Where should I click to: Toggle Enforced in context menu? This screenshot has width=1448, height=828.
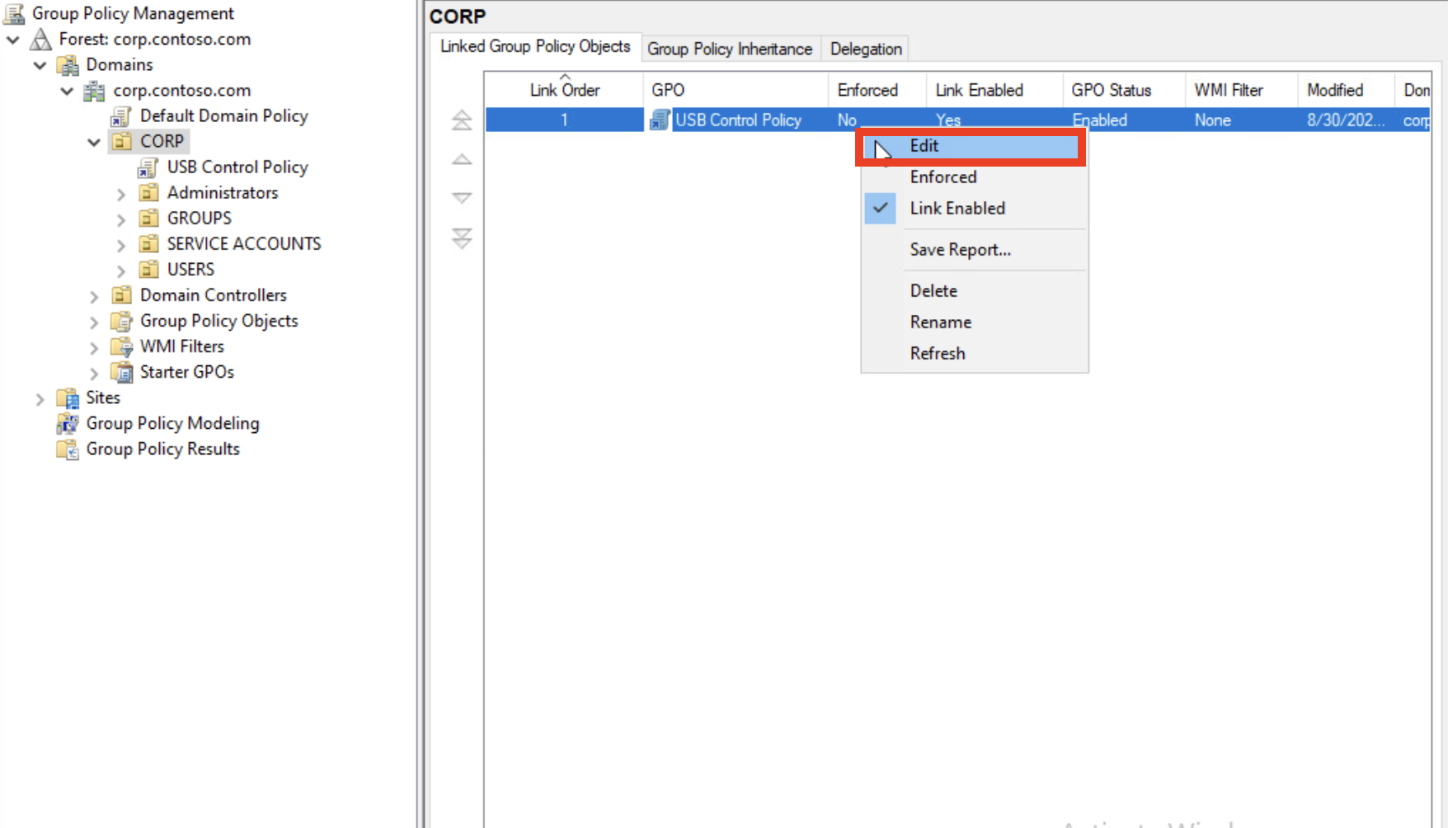pos(975,177)
